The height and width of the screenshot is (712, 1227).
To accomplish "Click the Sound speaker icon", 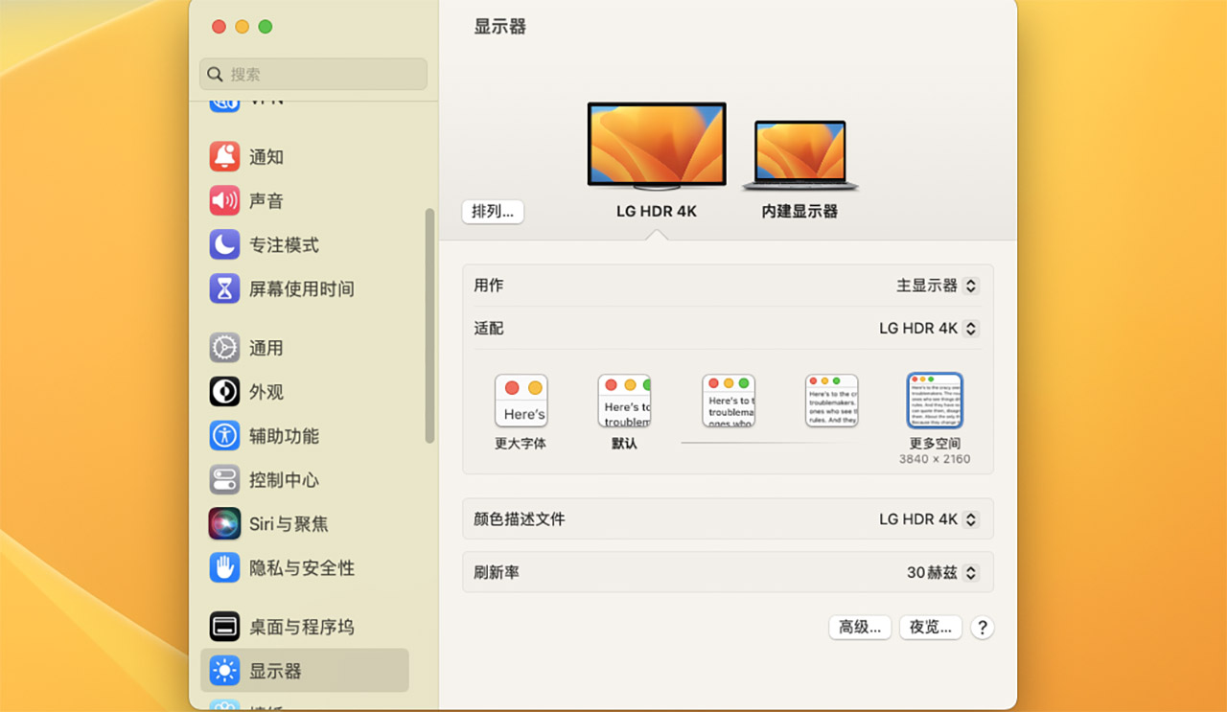I will point(224,200).
